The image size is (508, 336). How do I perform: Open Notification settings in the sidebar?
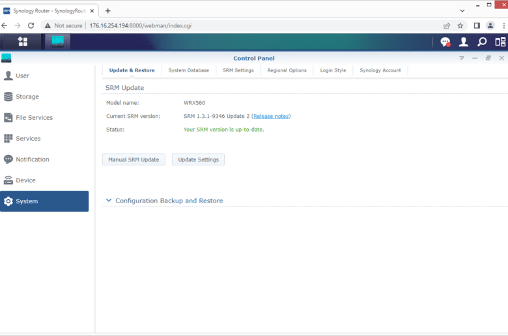click(x=44, y=160)
